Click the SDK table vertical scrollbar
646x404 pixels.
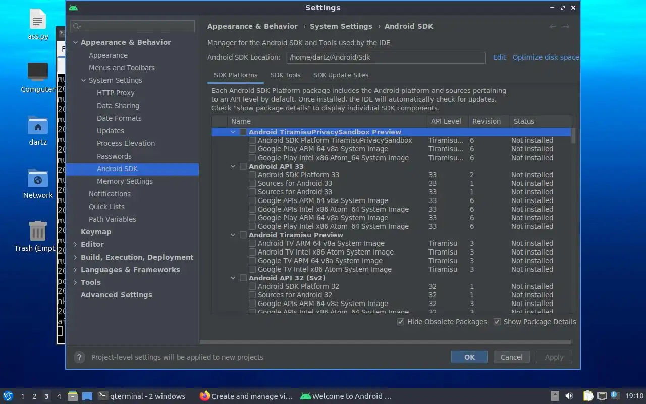point(573,136)
